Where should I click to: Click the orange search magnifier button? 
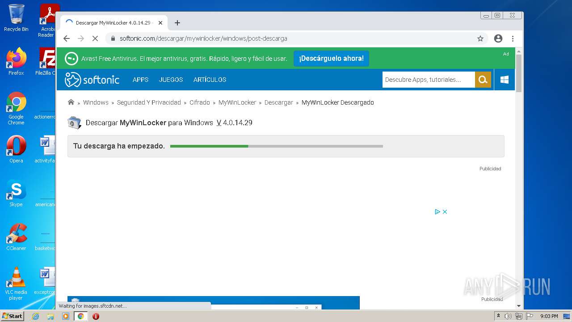tap(483, 80)
